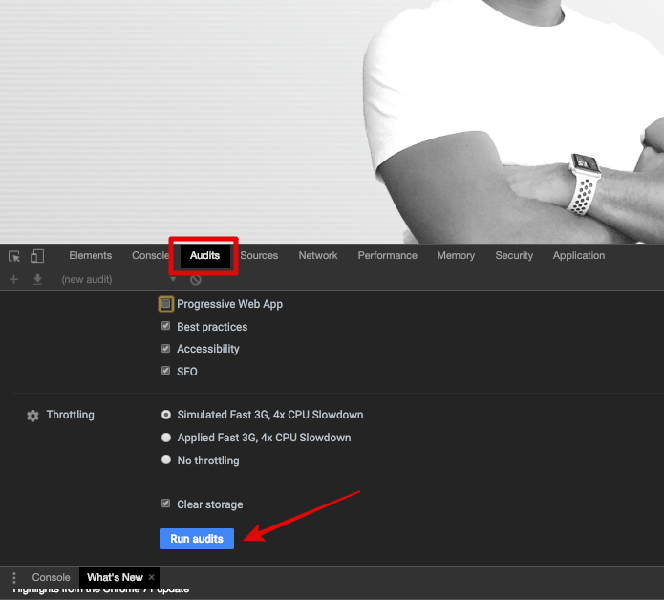Click the Throttling gear icon
This screenshot has height=600, width=664.
coord(32,416)
